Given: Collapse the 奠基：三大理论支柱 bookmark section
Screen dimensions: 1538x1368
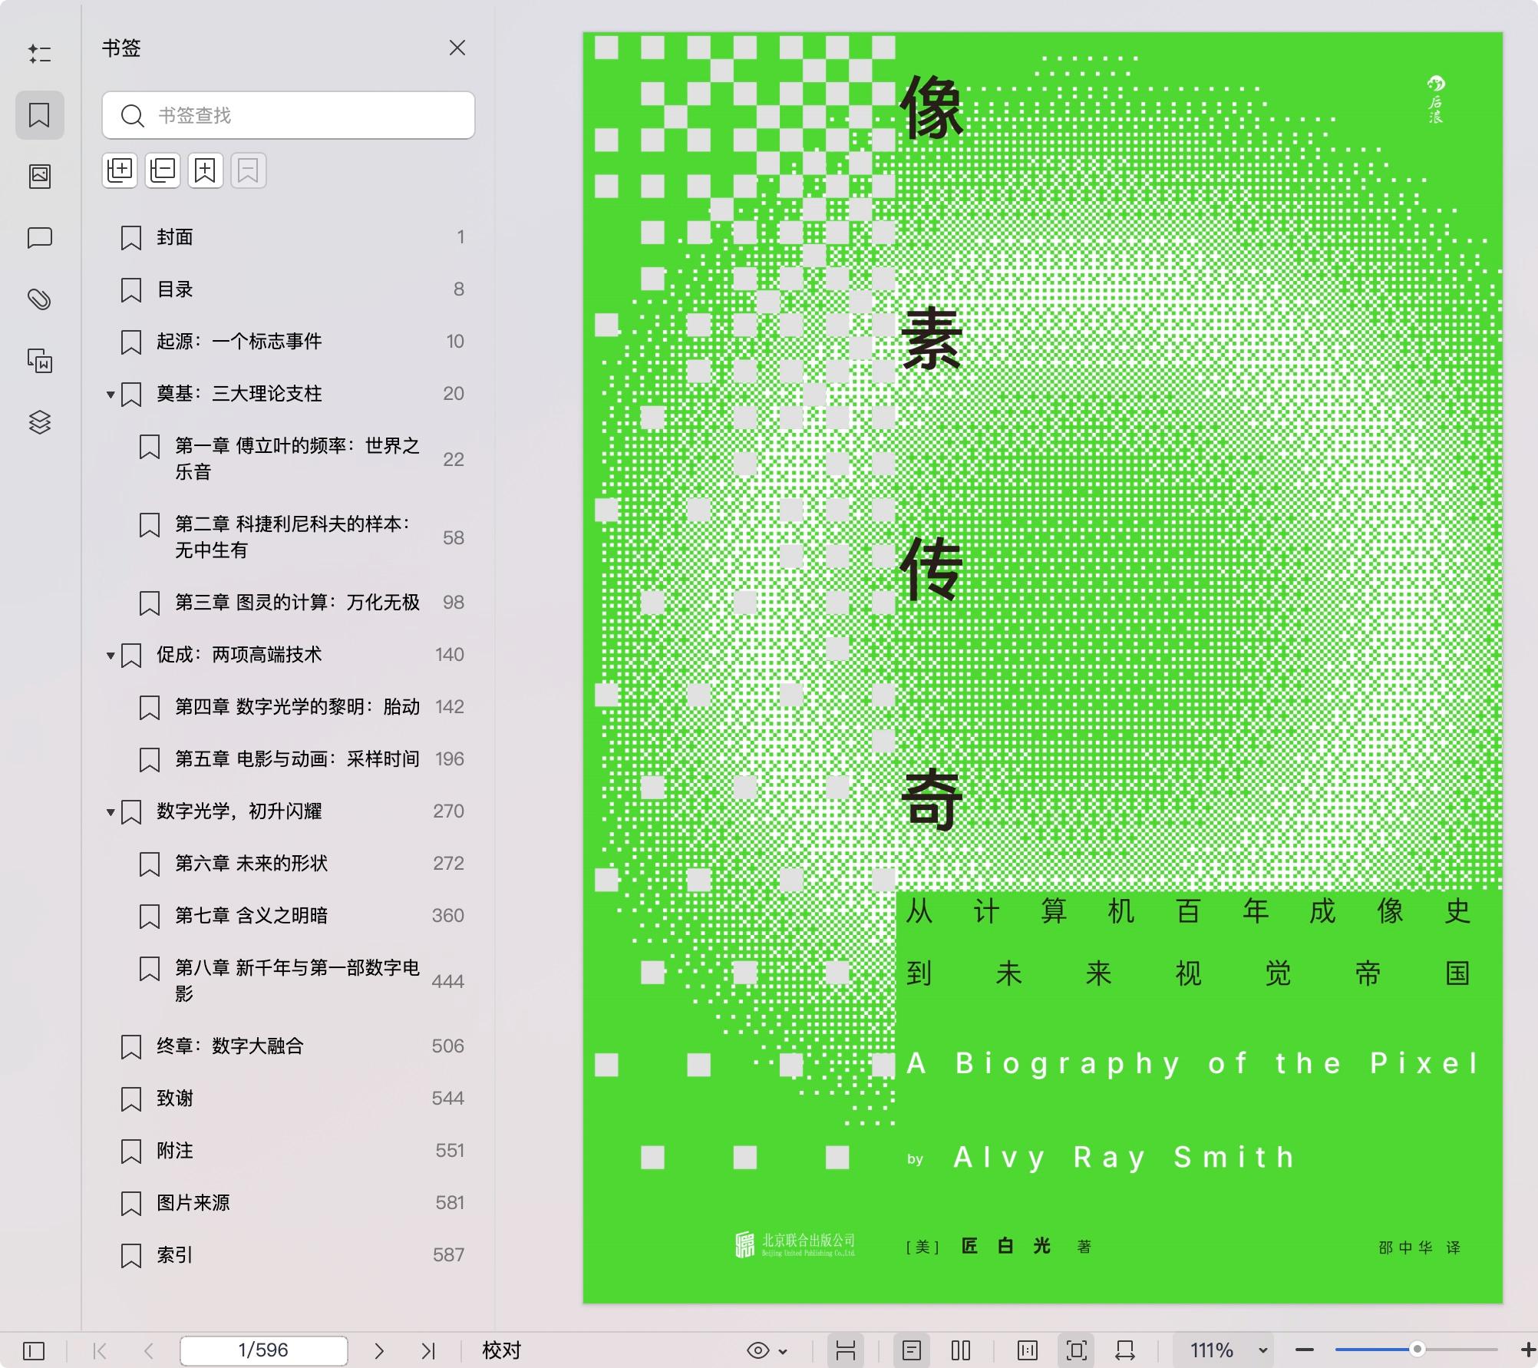Looking at the screenshot, I should click(111, 394).
